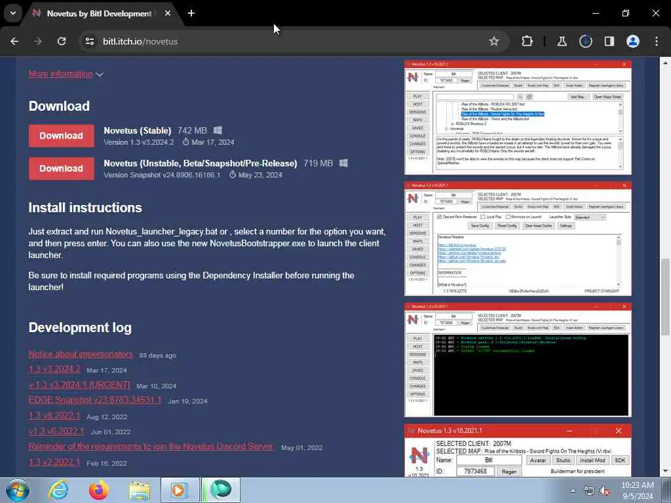Screen dimensions: 671x503
Task: Launch Internet Explorer from the taskbar
Action: [58, 490]
